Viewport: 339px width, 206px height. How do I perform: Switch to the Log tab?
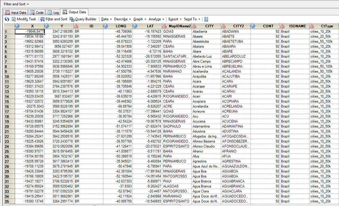click(x=53, y=13)
